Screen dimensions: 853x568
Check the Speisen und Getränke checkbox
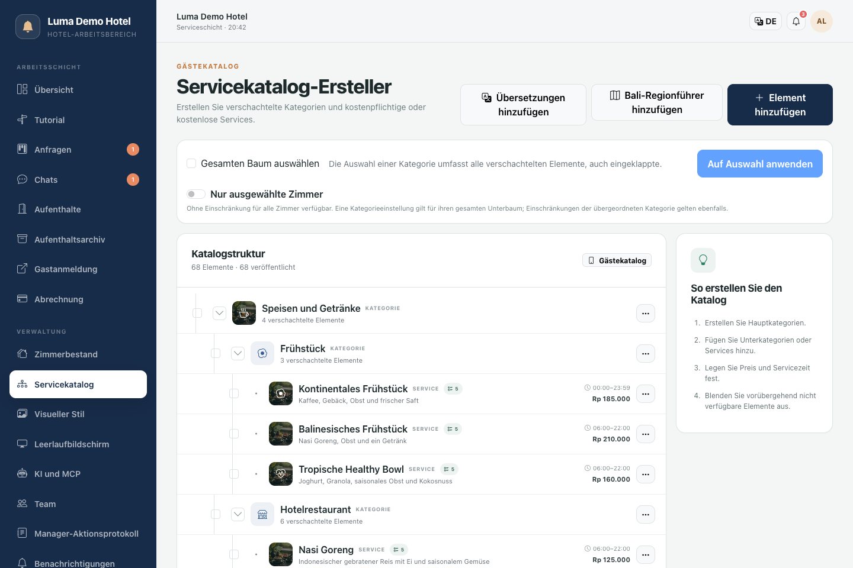[197, 313]
